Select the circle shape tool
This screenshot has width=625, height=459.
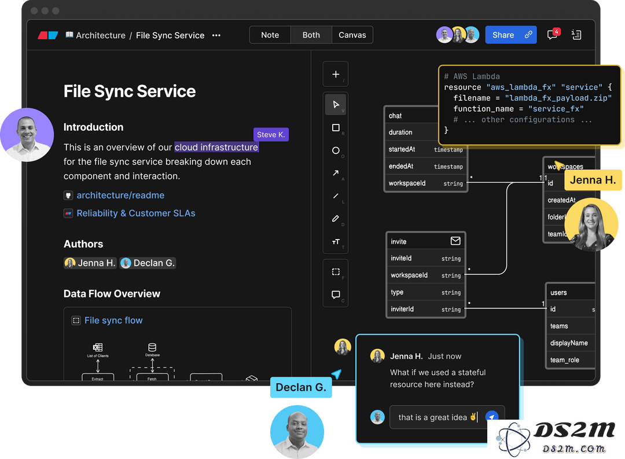point(336,150)
